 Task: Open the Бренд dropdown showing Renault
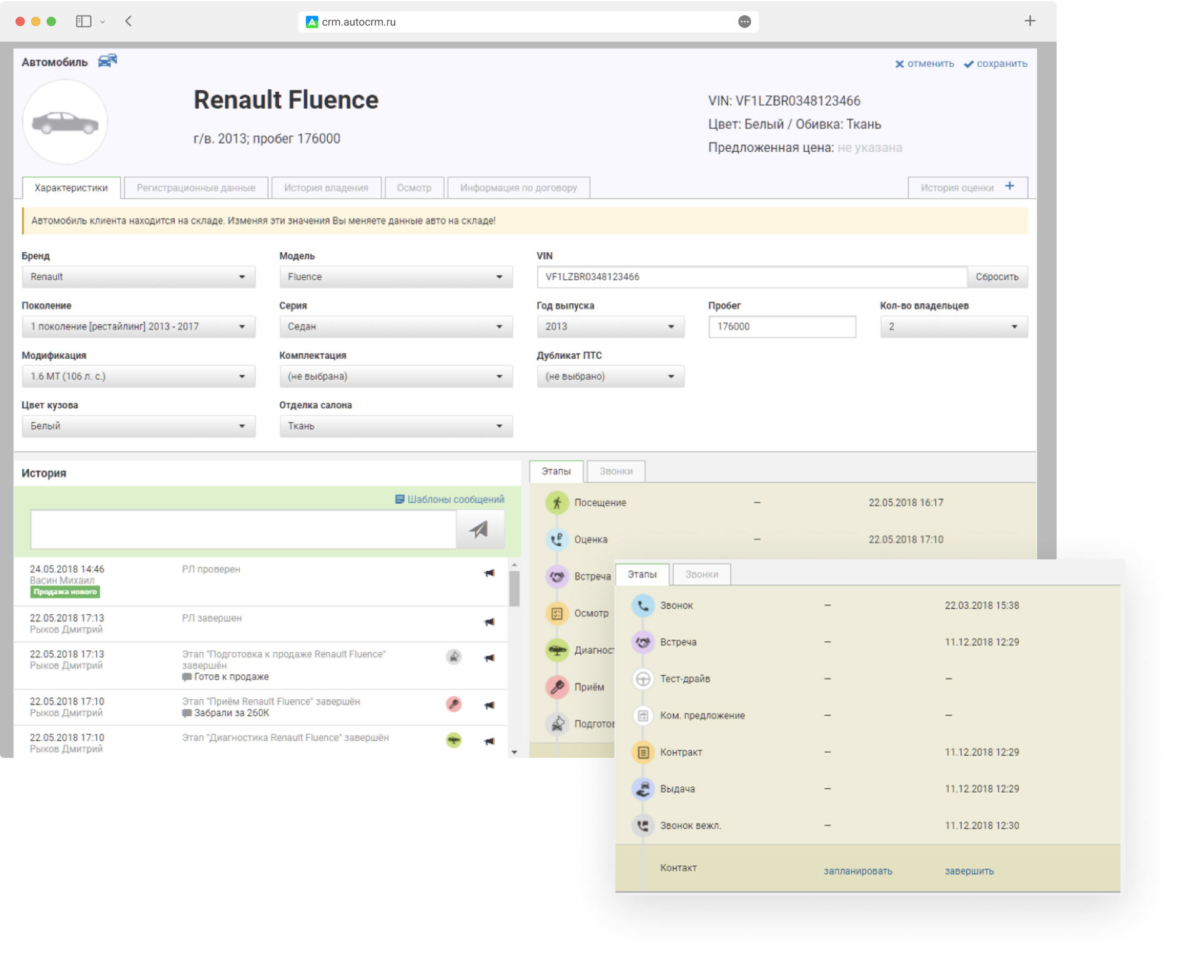click(139, 277)
